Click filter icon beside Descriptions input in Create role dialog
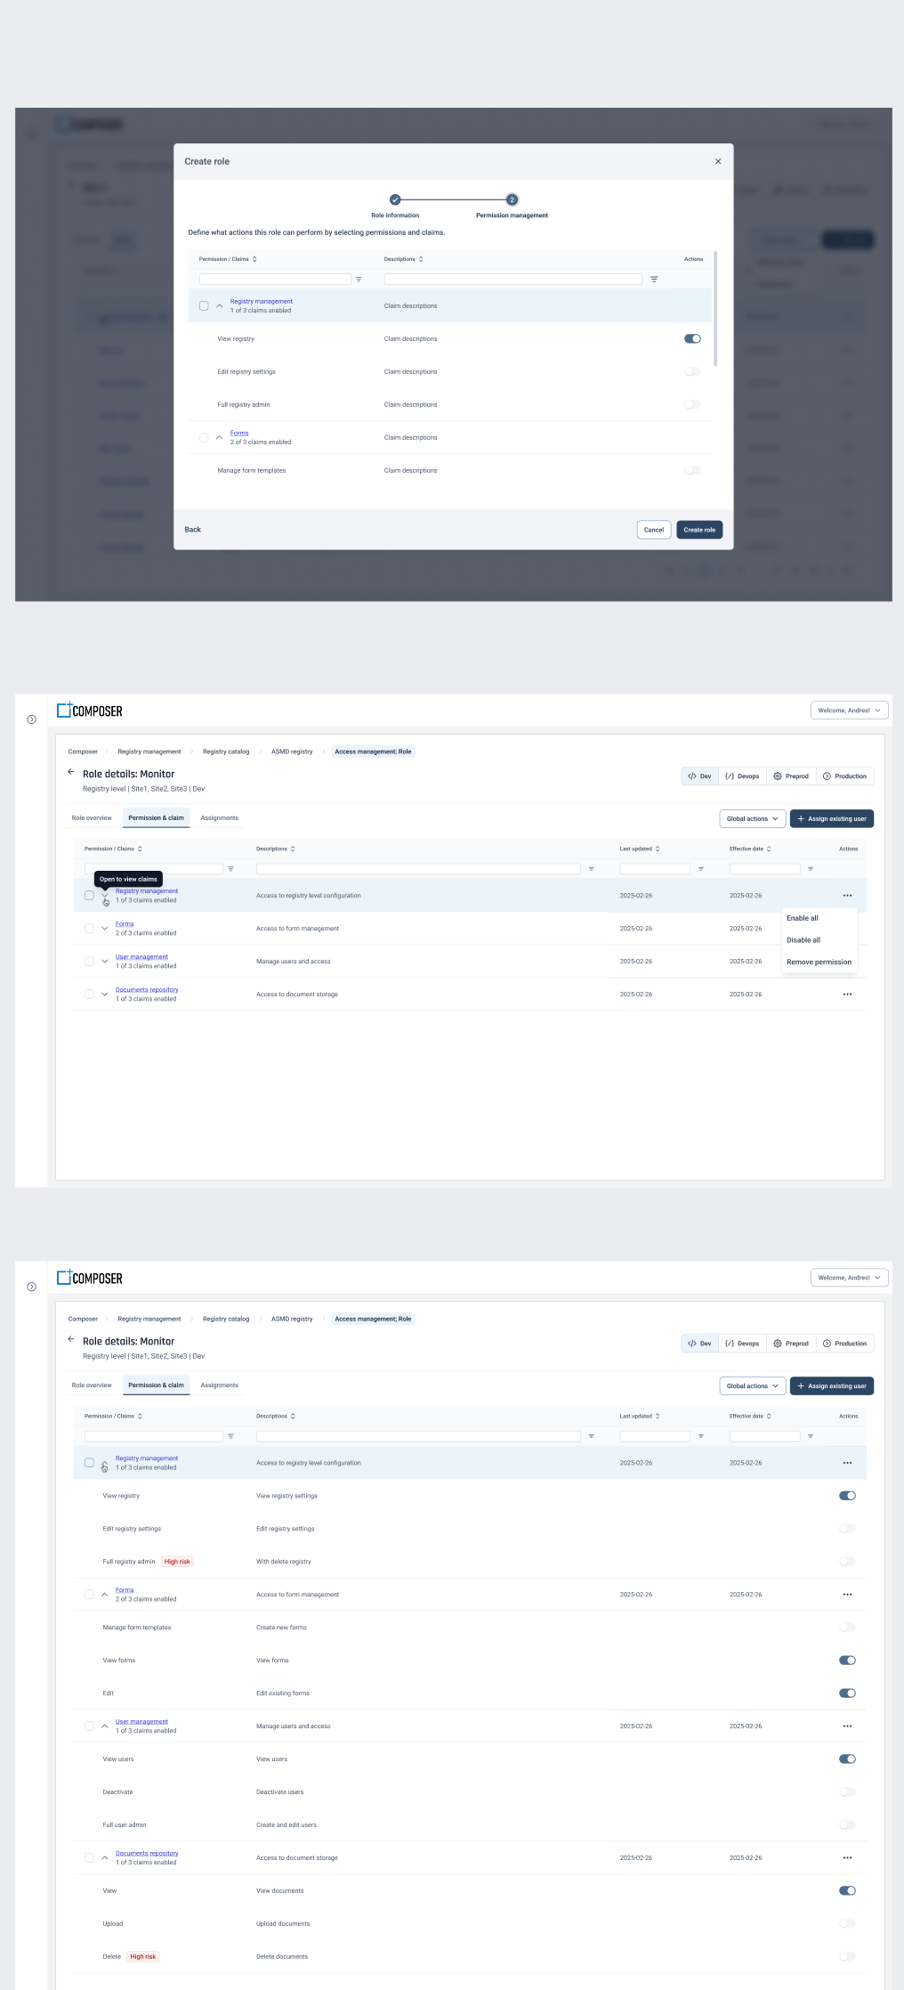The image size is (904, 1990). 654,280
